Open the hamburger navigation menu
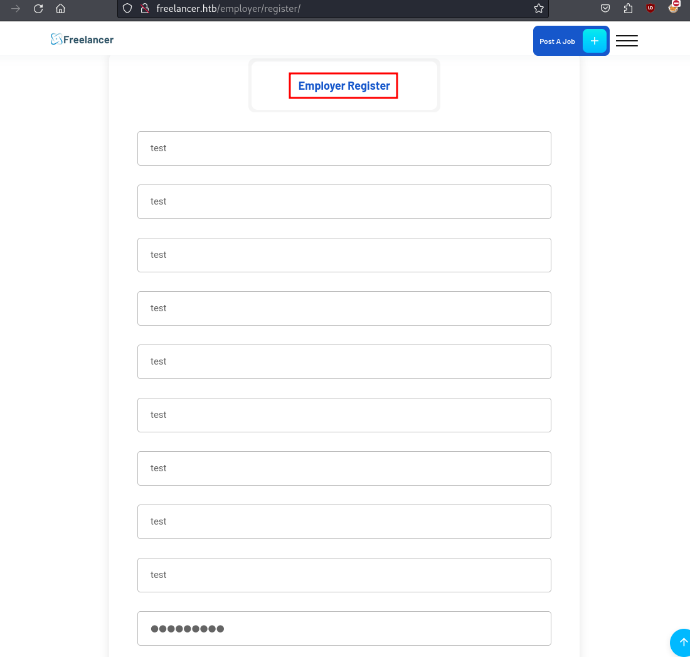The width and height of the screenshot is (690, 657). pos(627,41)
